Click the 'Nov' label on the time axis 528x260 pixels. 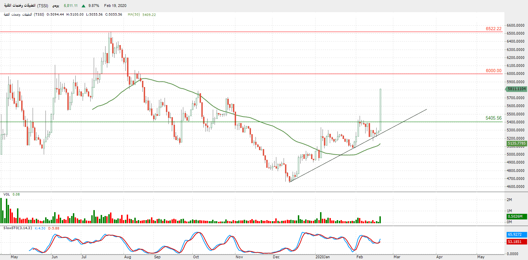[239, 257]
